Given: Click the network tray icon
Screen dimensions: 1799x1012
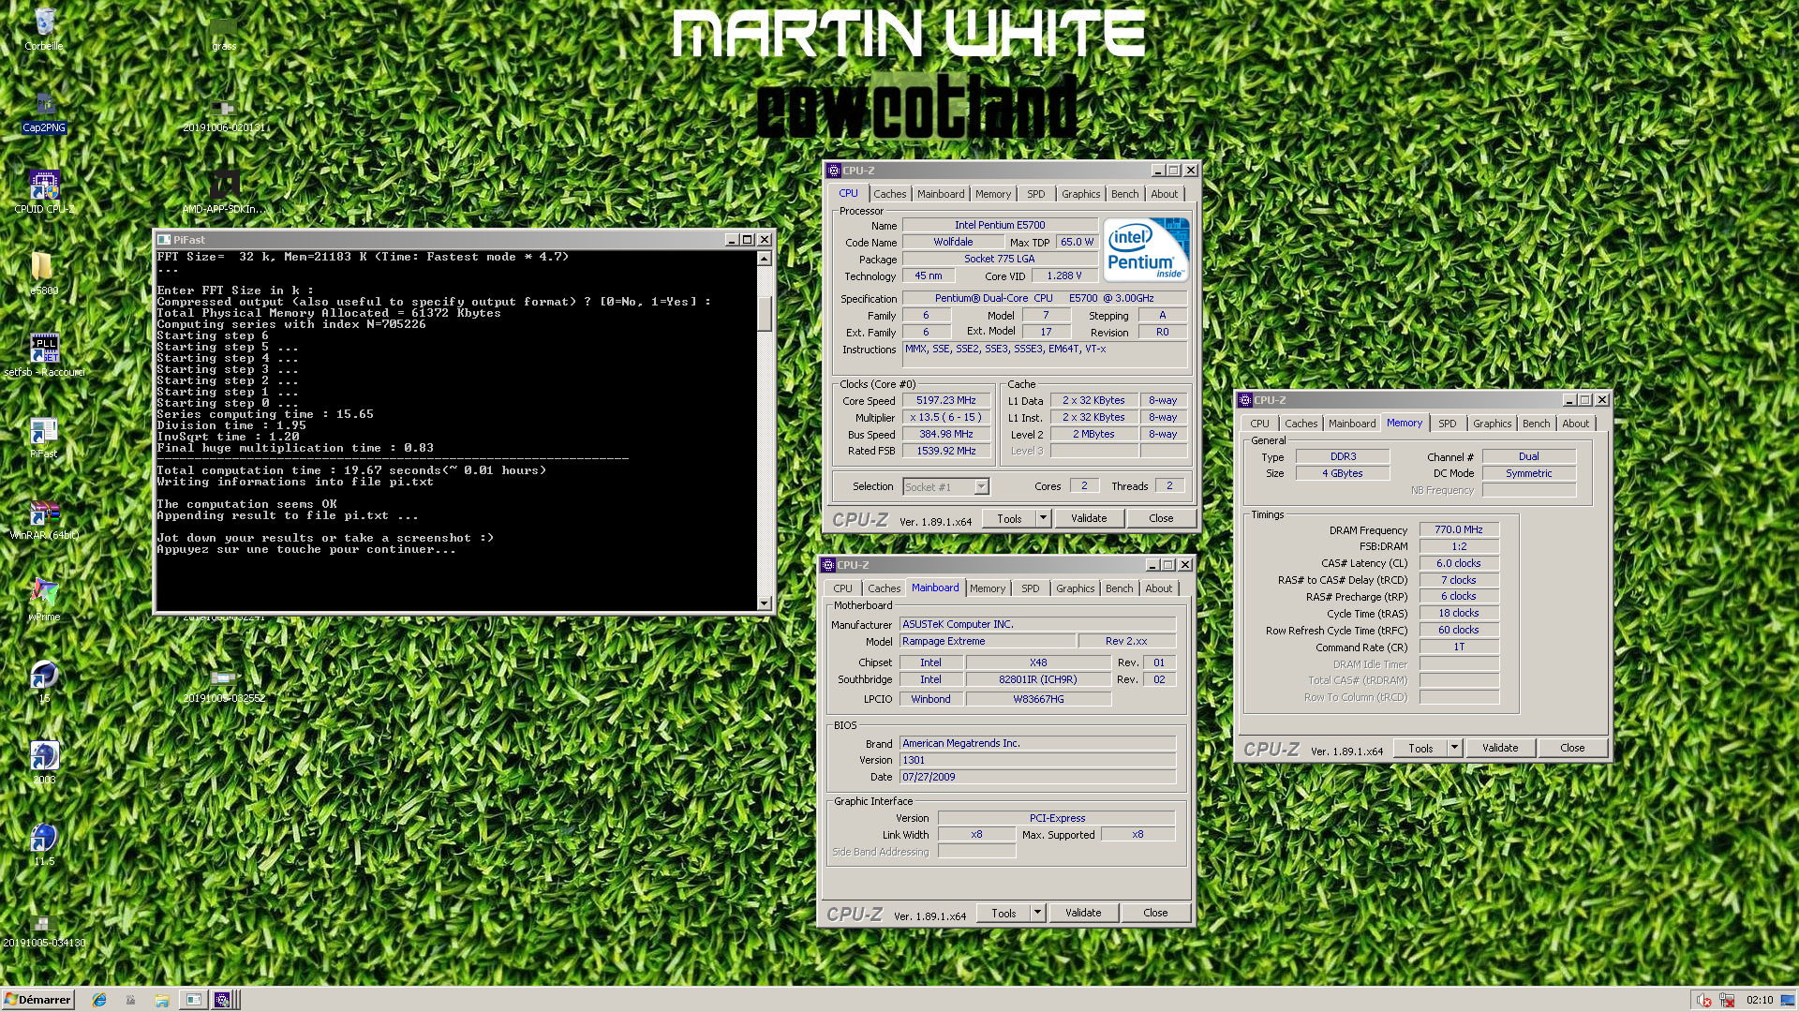Looking at the screenshot, I should point(1727,1000).
